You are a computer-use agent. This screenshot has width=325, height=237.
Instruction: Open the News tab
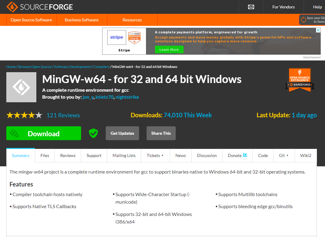click(x=181, y=155)
